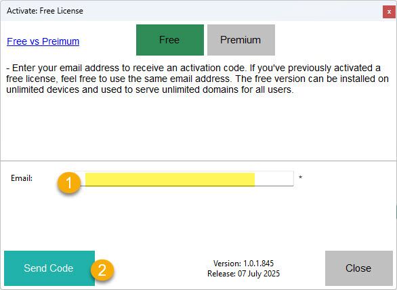The image size is (397, 290).
Task: Click the Send Code button
Action: pos(49,268)
